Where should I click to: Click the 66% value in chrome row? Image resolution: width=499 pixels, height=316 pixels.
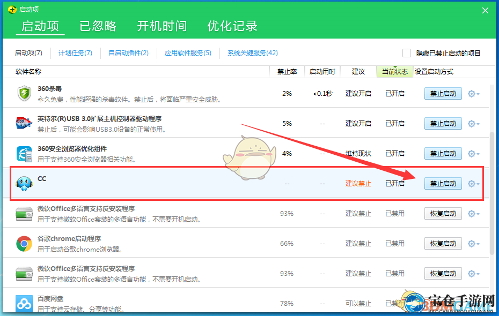click(287, 244)
